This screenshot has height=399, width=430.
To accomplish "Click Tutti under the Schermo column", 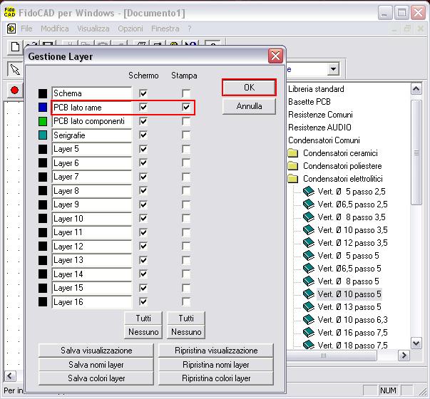I will point(143,318).
